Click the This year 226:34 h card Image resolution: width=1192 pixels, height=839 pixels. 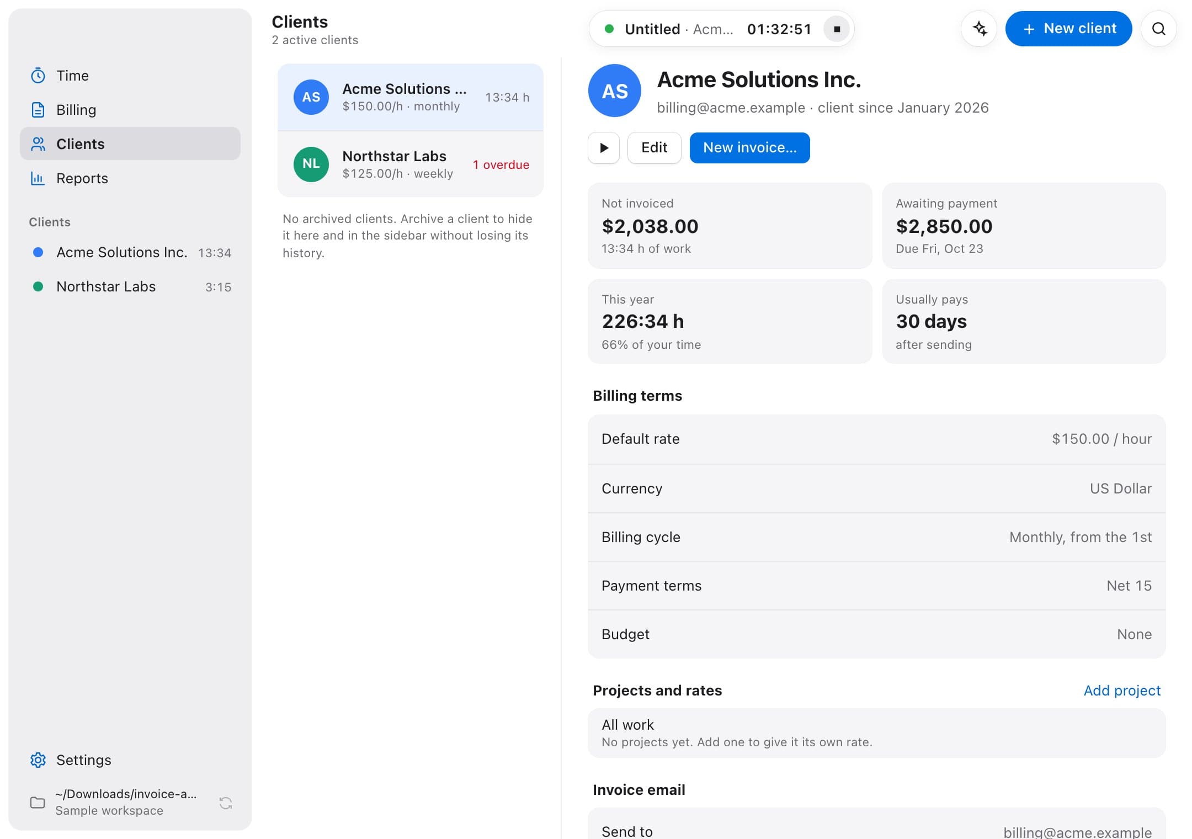(x=730, y=321)
